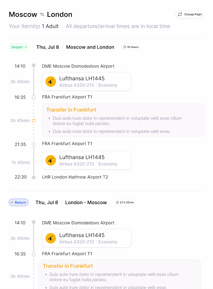213x289 pixels.
Task: Click the 1 Adult passenger label
Action: pos(50,26)
